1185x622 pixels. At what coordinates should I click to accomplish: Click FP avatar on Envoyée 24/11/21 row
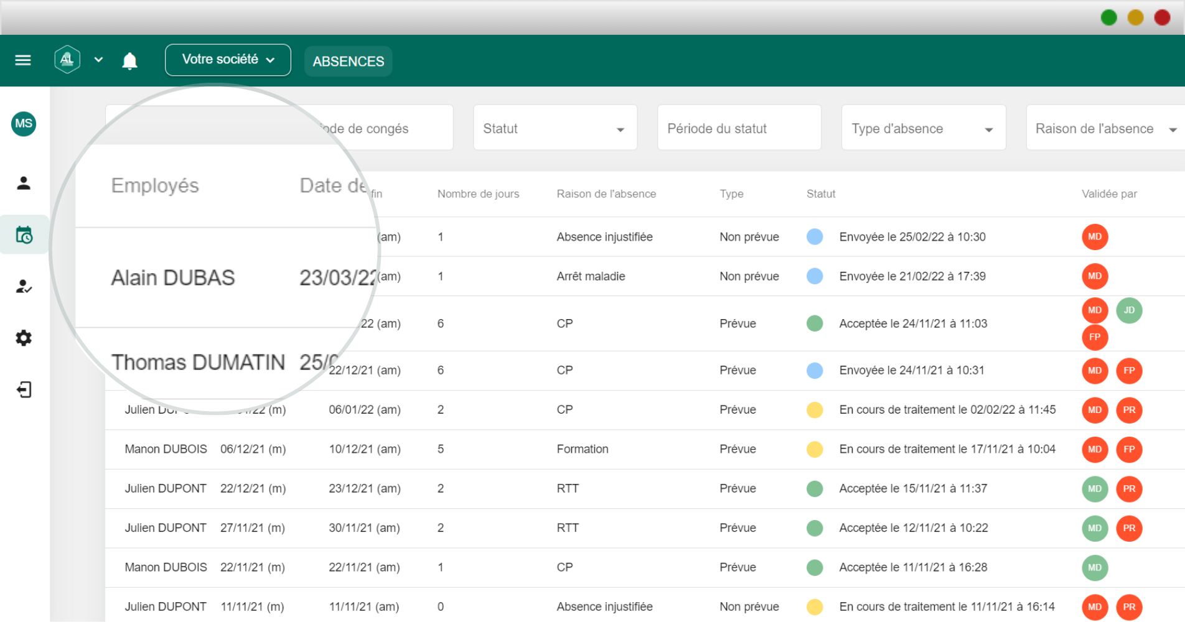1129,371
